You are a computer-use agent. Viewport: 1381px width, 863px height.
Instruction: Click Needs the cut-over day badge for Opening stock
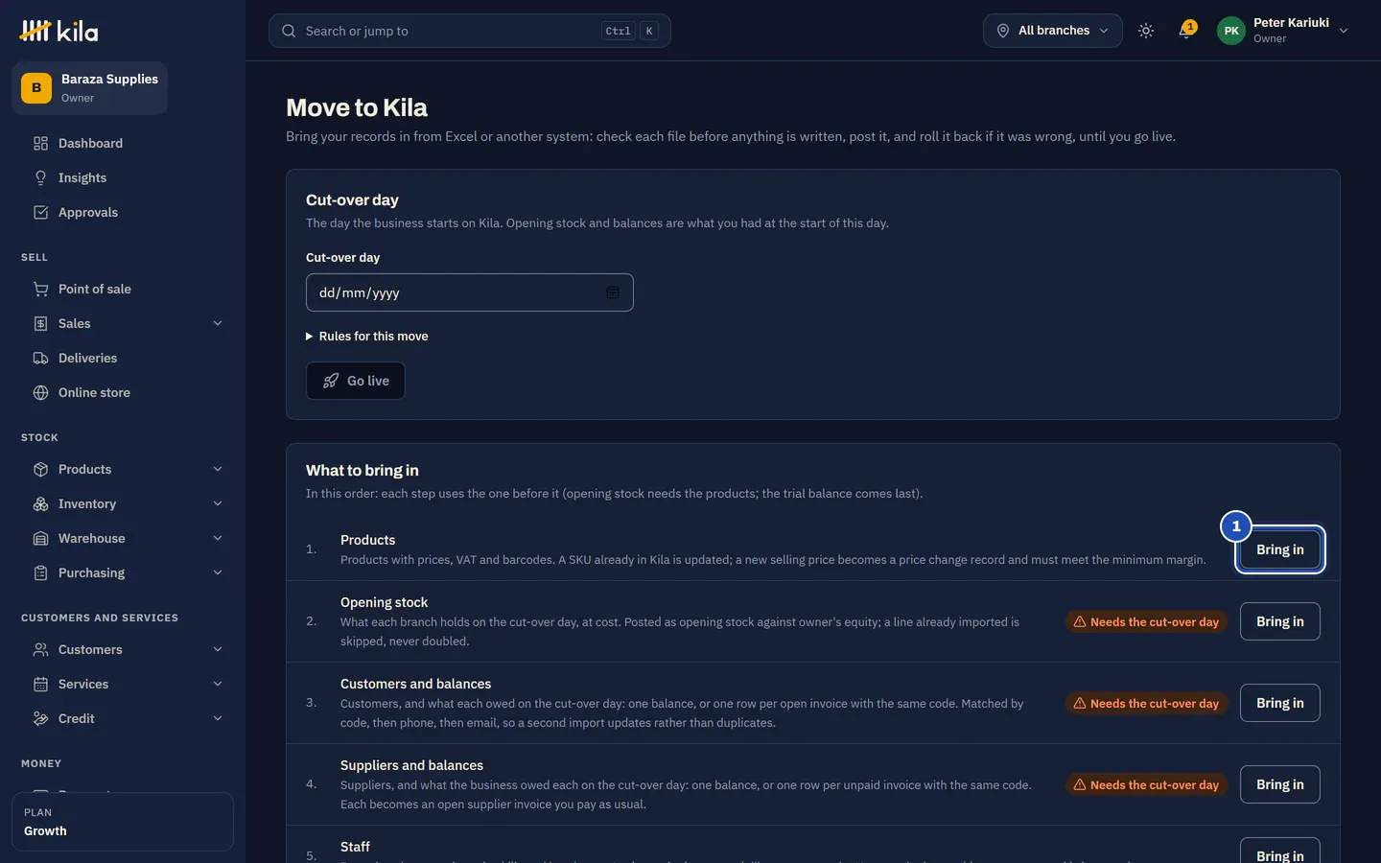[1146, 621]
